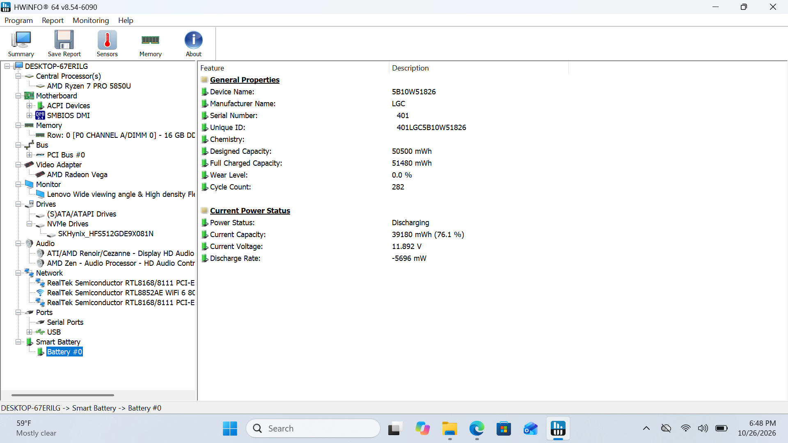
Task: Click the taskbar Search box
Action: [x=313, y=429]
